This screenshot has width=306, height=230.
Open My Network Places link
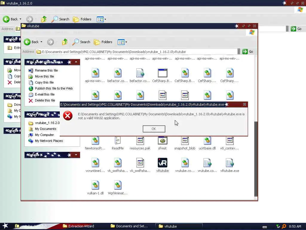(x=46, y=141)
